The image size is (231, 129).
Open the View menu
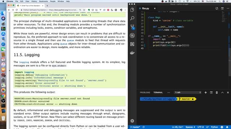coord(27,1)
